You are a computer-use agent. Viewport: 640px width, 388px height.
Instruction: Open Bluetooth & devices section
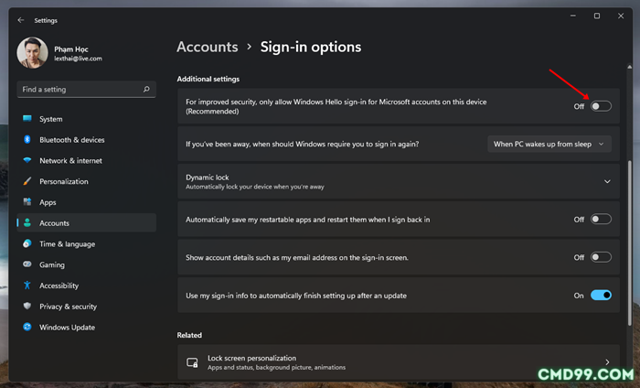coord(86,140)
